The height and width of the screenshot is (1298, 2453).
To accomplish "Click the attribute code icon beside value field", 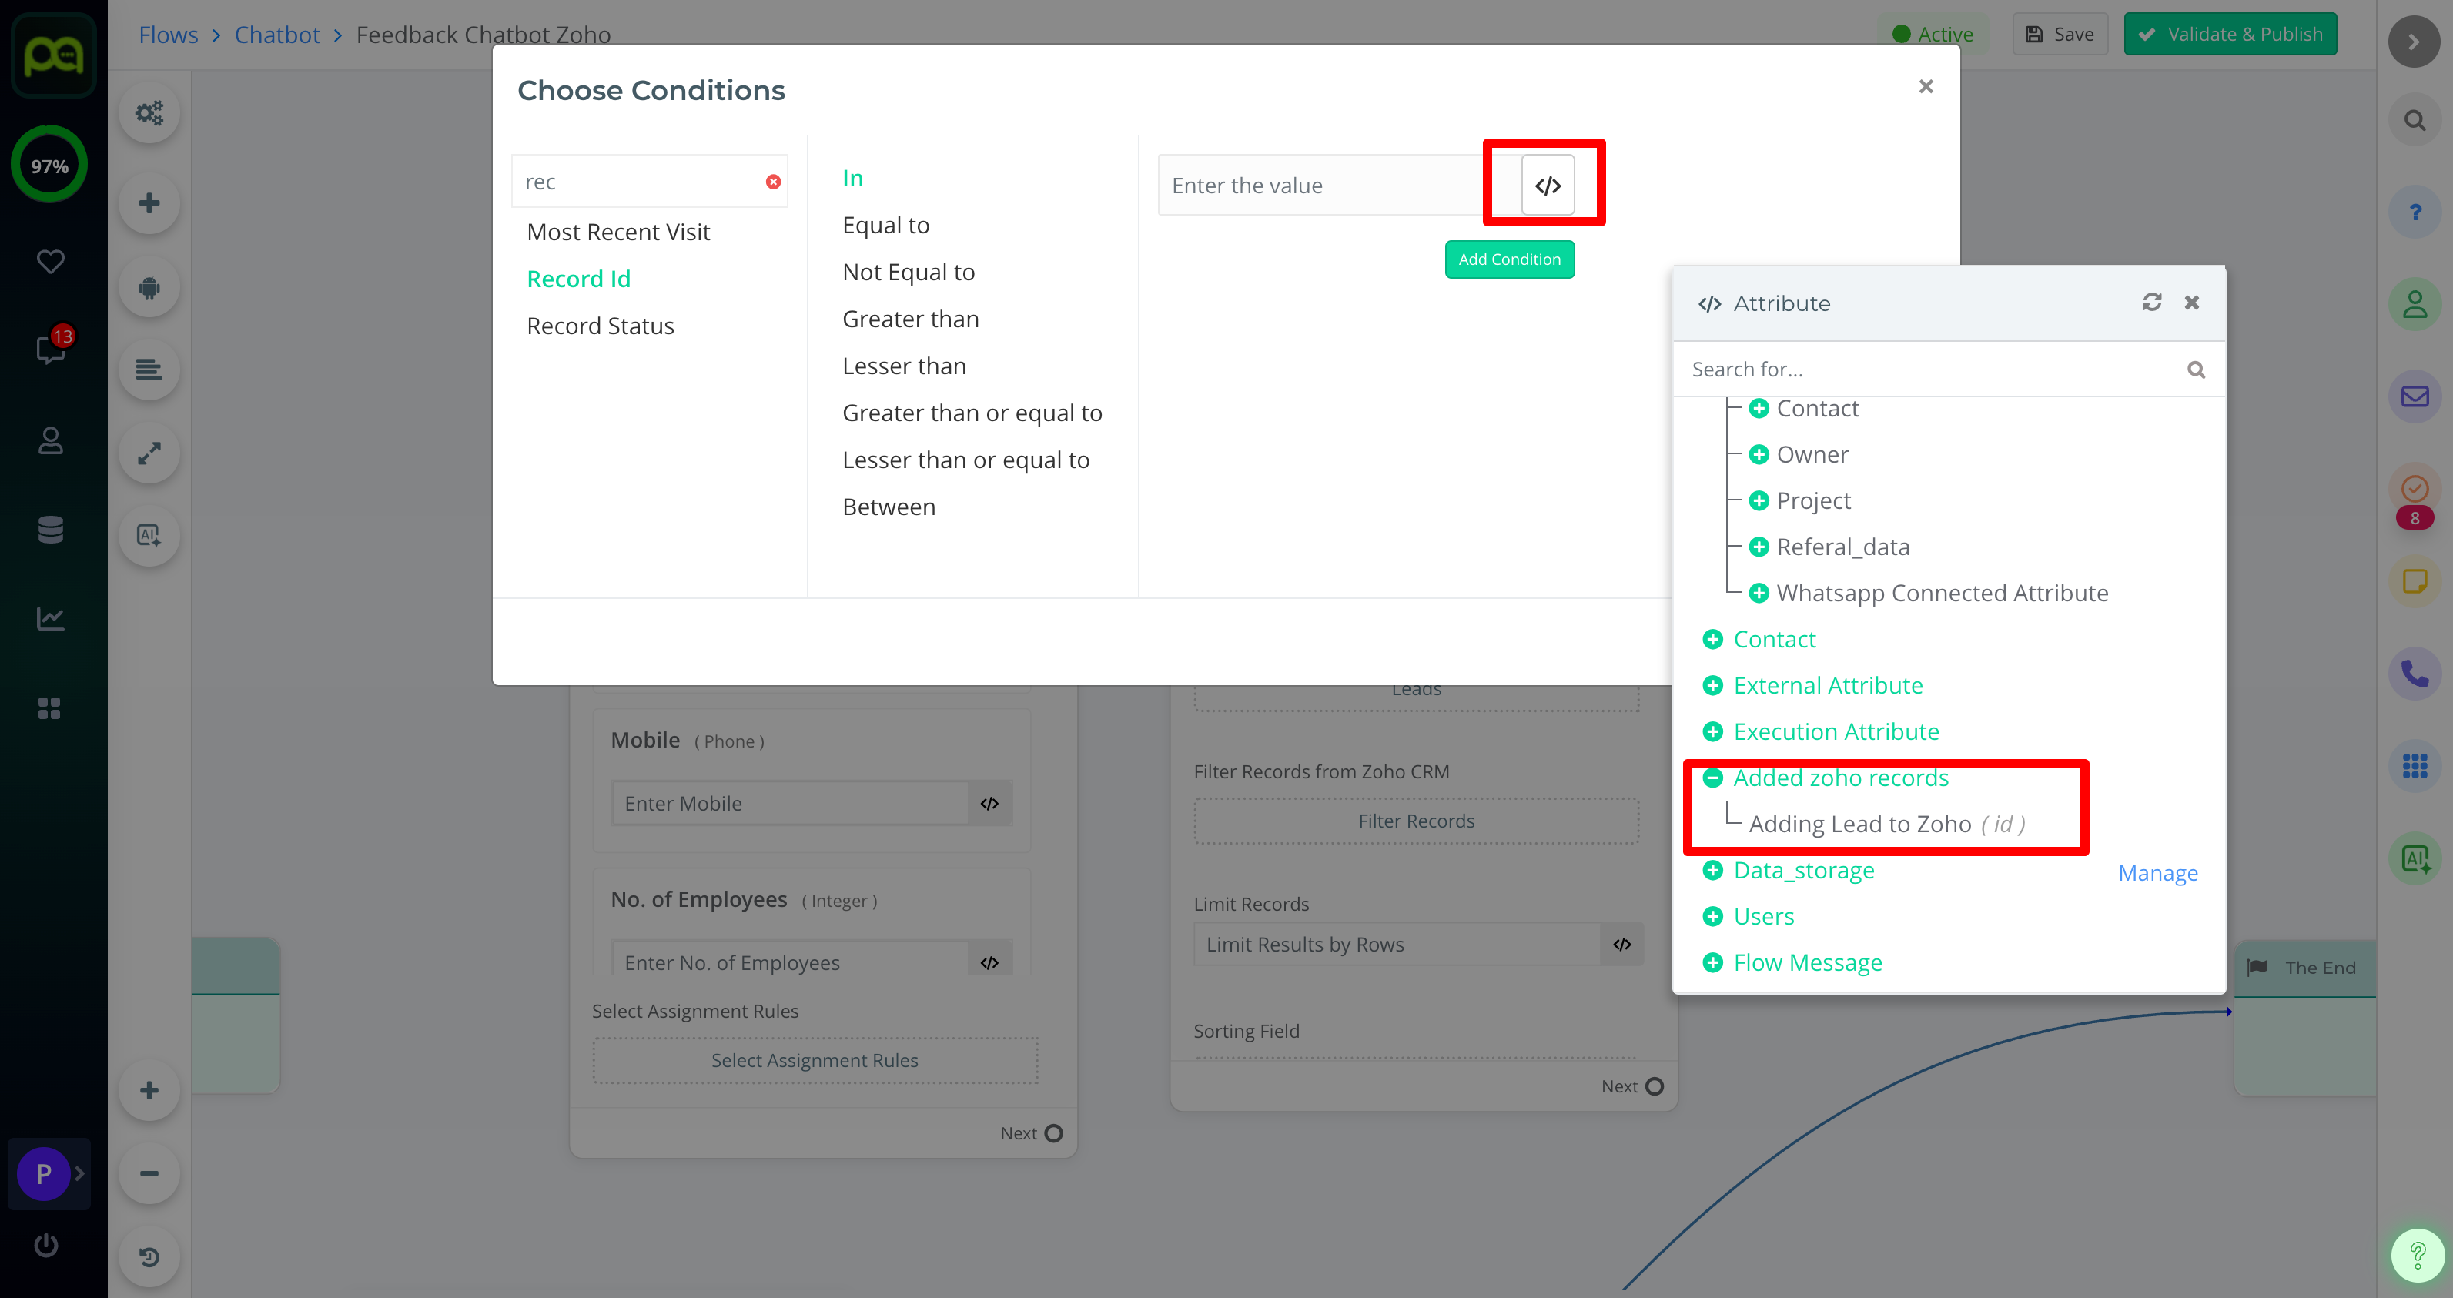I will 1548,186.
